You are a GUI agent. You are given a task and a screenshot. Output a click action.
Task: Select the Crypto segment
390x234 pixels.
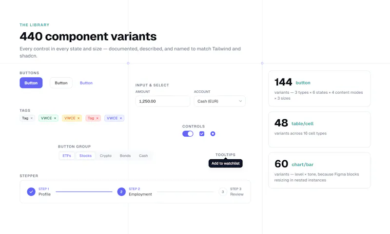[106, 156]
